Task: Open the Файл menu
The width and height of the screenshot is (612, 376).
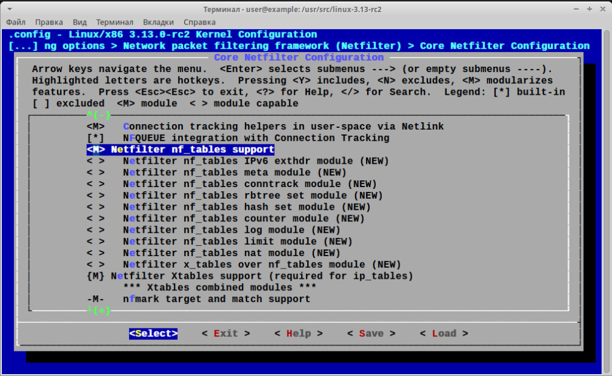Action: tap(16, 22)
